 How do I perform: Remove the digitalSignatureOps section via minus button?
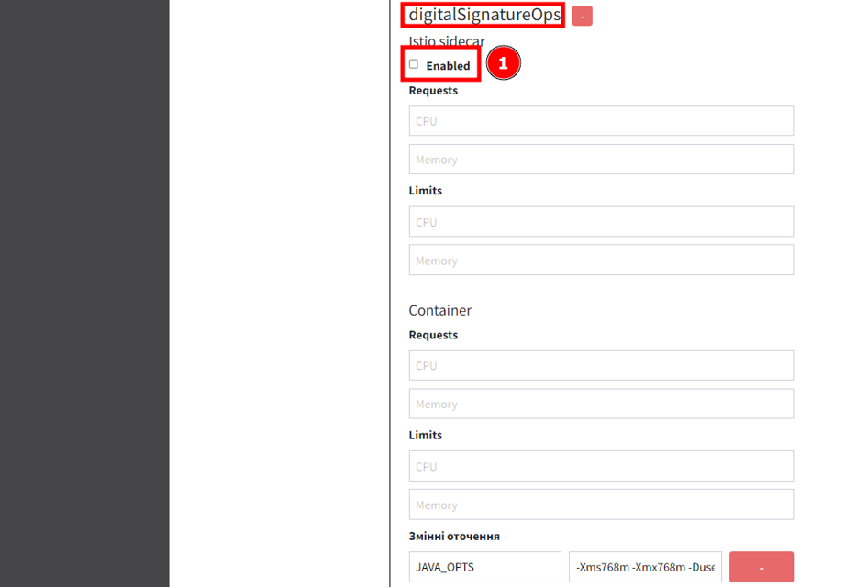tap(583, 16)
